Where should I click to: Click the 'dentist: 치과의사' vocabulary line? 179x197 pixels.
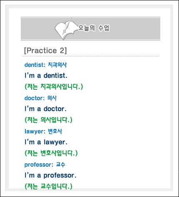[45, 65]
